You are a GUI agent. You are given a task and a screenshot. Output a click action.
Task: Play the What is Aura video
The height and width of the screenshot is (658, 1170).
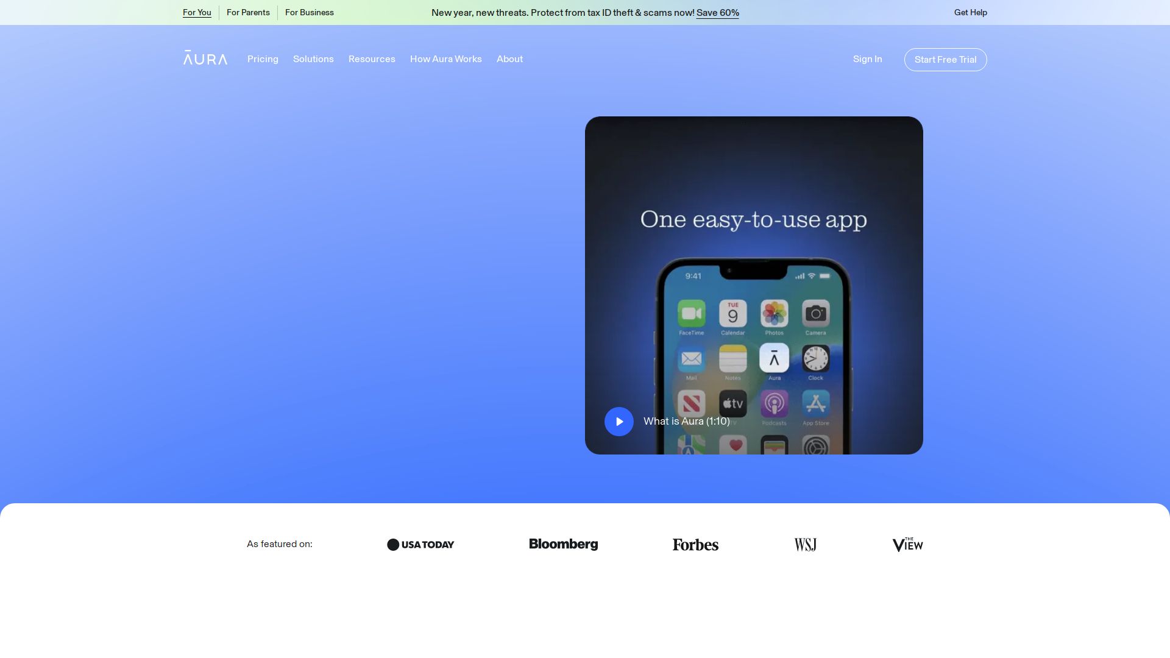point(619,422)
